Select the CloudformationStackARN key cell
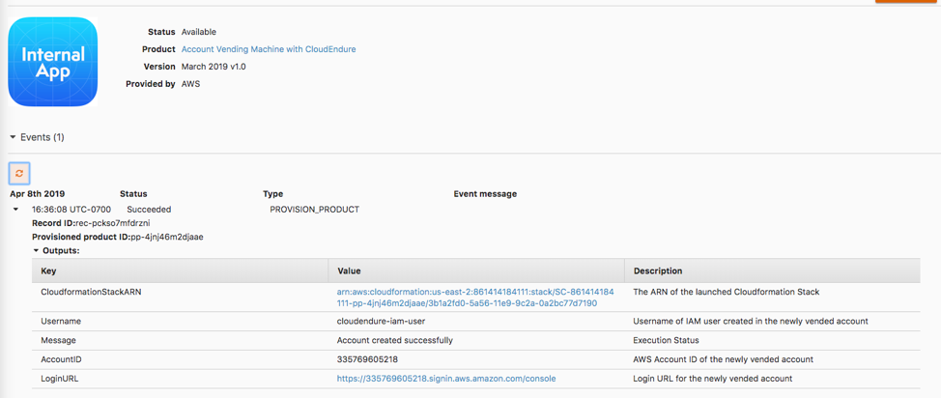941x398 pixels. (x=91, y=292)
